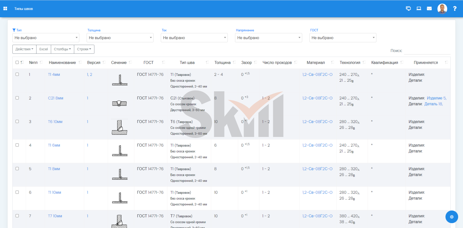Select the checkbox for row 5 Т1 8мм
Viewport: 463px width, 228px height.
[17, 169]
